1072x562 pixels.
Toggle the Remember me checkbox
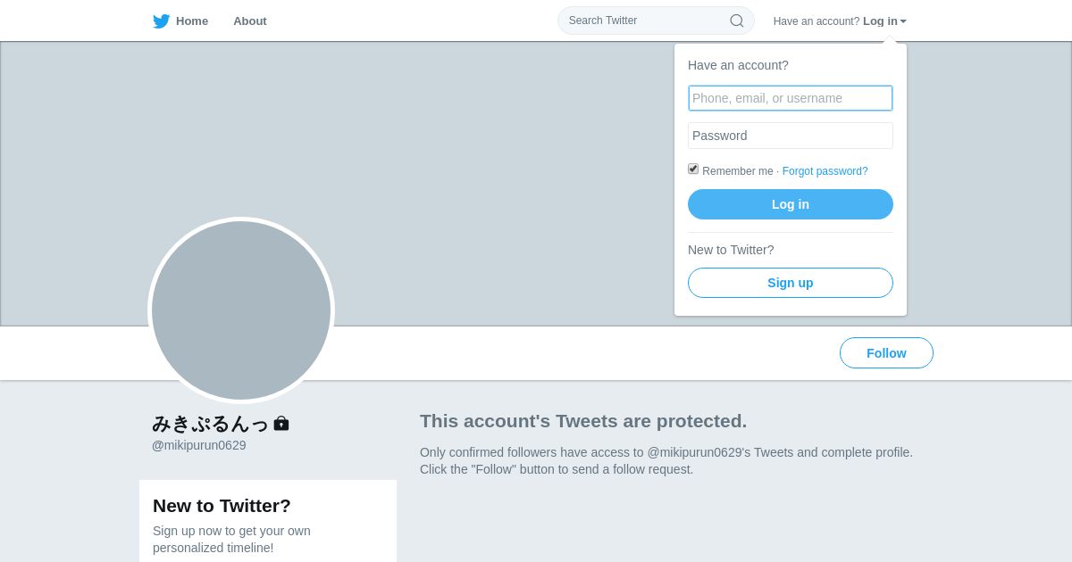(x=693, y=169)
